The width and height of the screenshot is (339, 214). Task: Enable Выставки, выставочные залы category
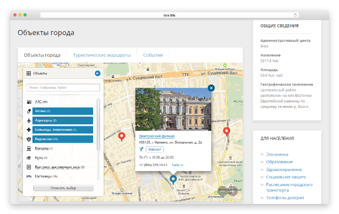60,167
